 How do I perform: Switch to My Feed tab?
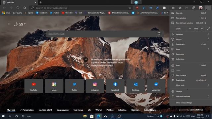(11, 110)
